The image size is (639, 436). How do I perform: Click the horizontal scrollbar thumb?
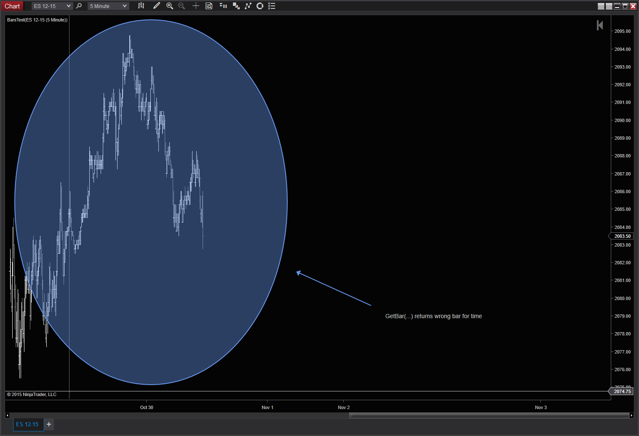(489, 415)
